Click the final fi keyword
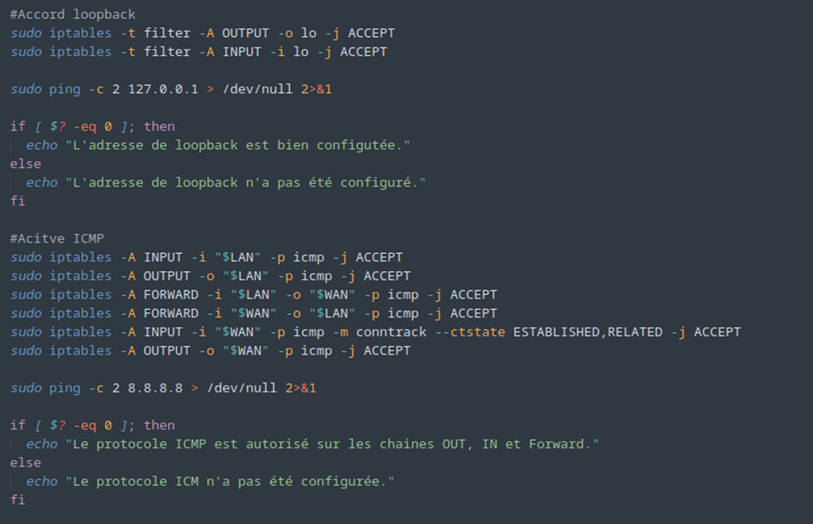813x524 pixels. click(17, 500)
